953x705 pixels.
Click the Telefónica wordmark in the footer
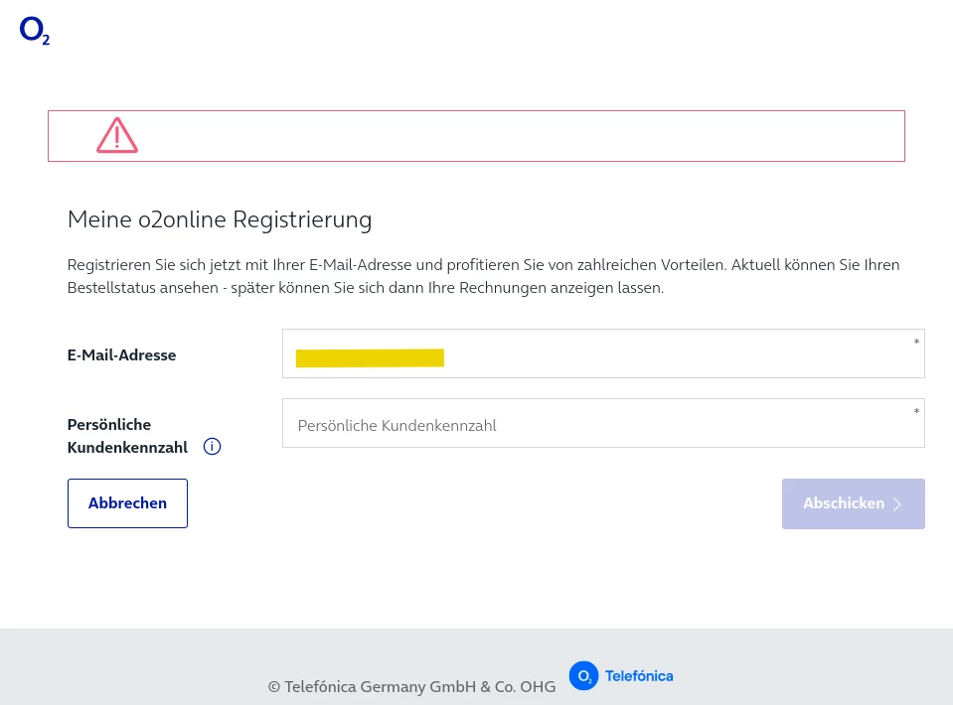click(x=638, y=676)
